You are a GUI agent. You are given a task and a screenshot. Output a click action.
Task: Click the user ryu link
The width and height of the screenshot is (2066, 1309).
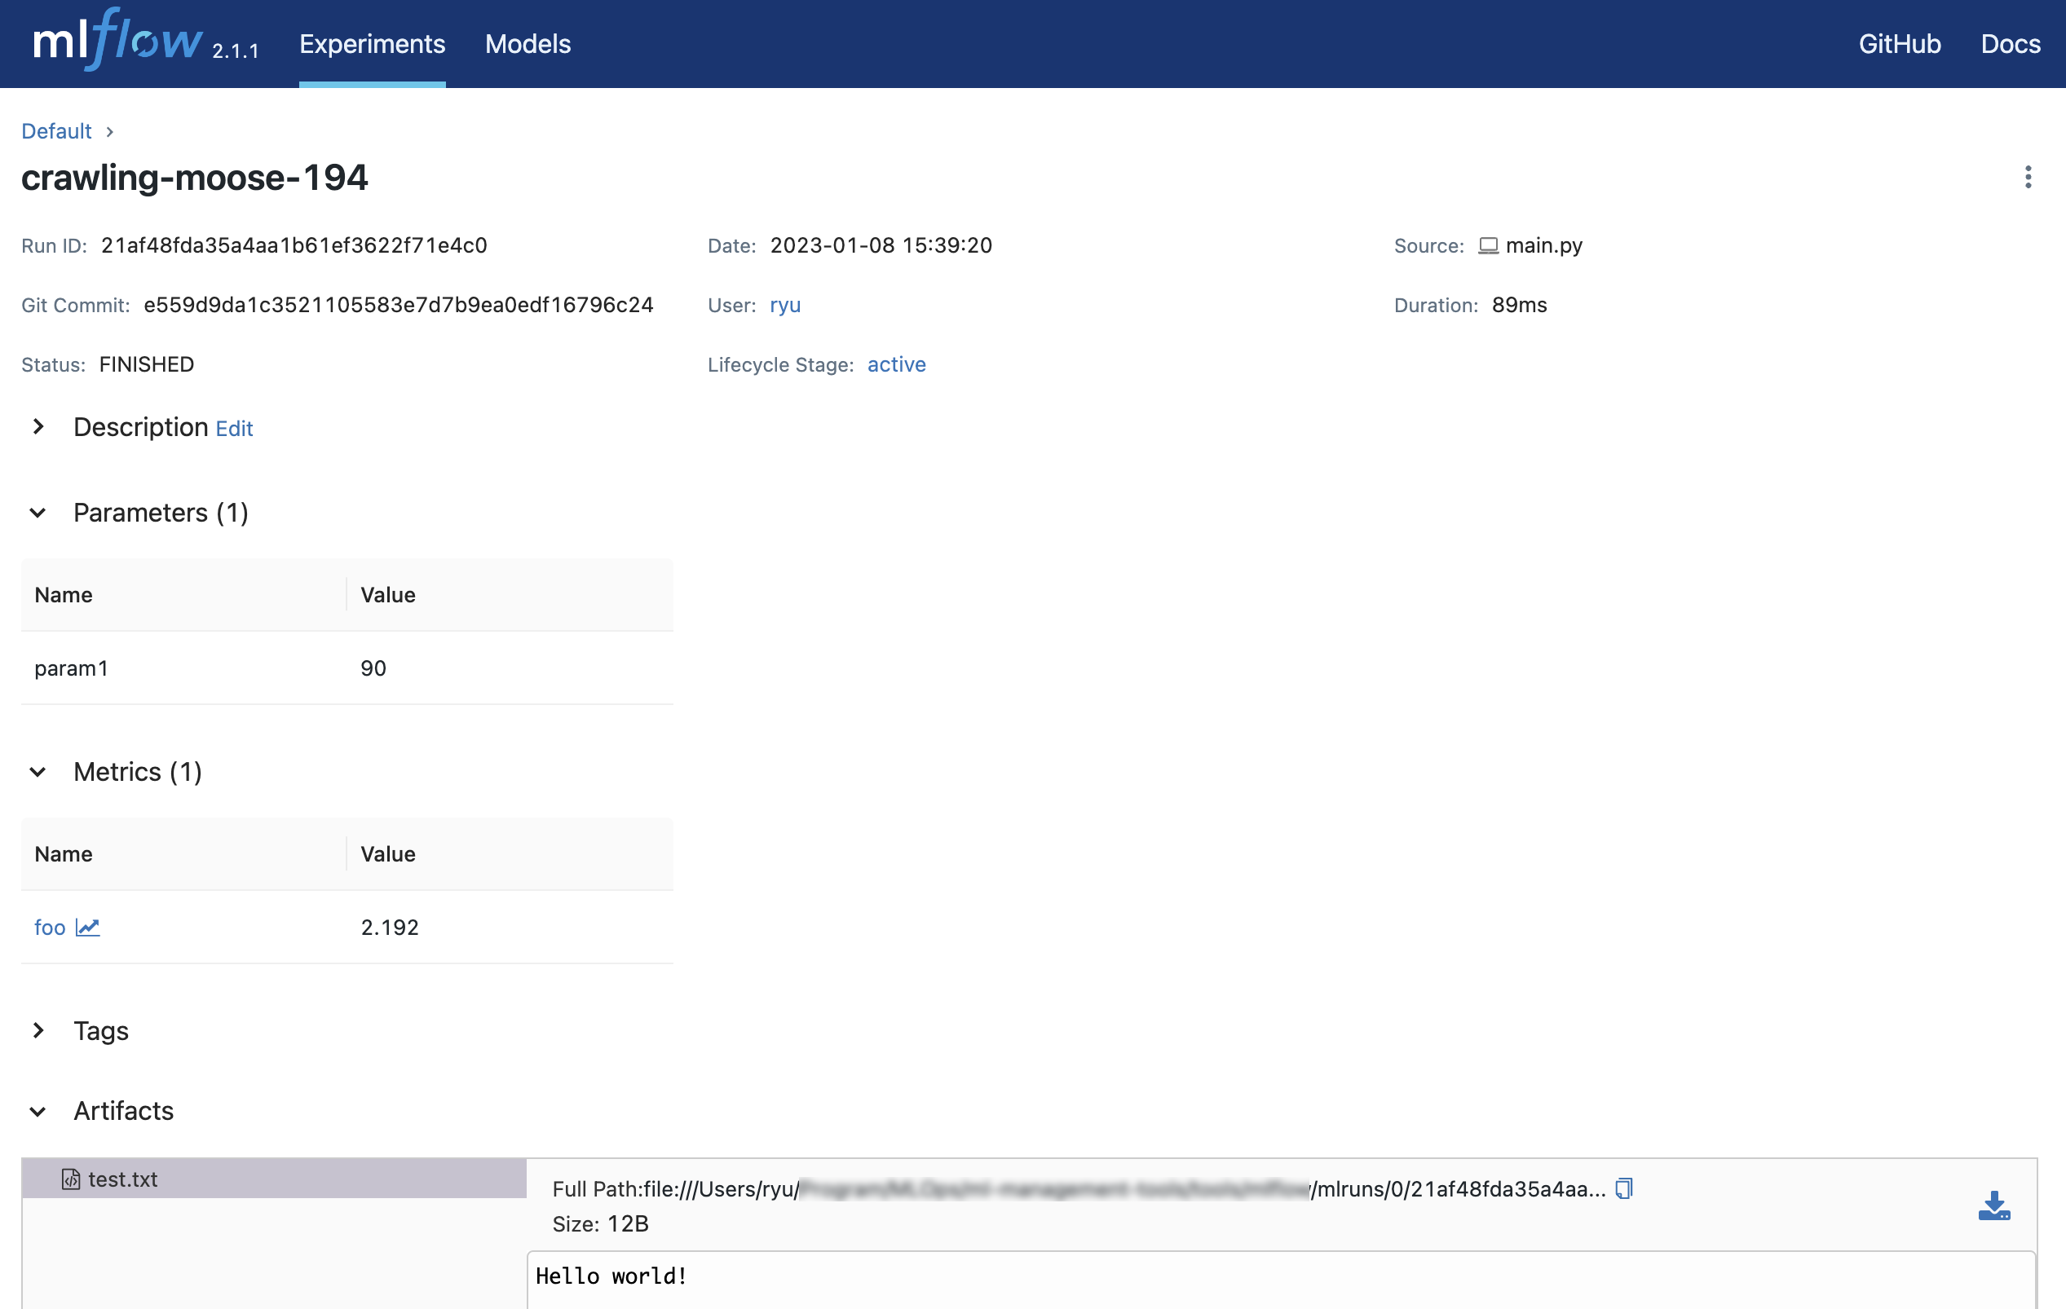(785, 306)
